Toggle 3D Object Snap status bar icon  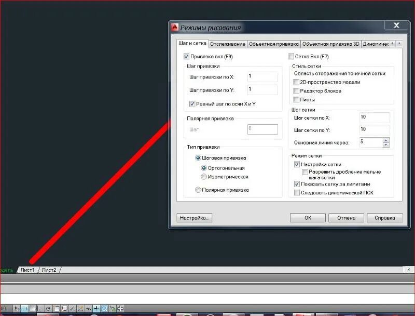pyautogui.click(x=64, y=308)
